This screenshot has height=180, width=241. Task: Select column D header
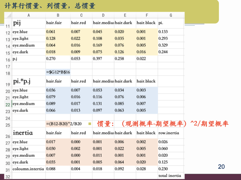tap(103, 15)
